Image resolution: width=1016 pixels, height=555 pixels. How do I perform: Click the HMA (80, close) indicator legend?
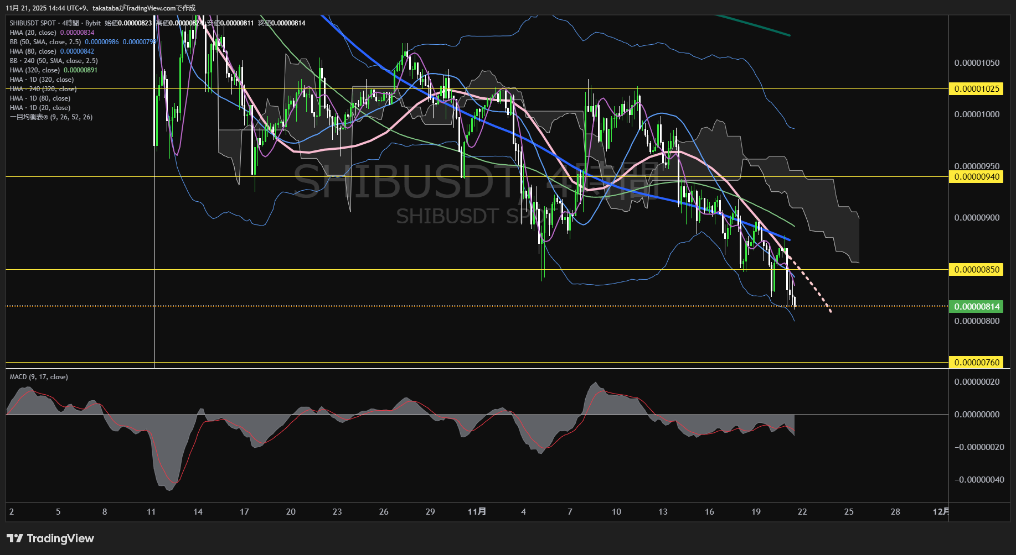33,51
